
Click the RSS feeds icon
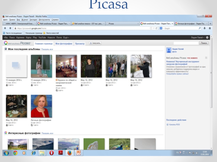tap(167, 124)
